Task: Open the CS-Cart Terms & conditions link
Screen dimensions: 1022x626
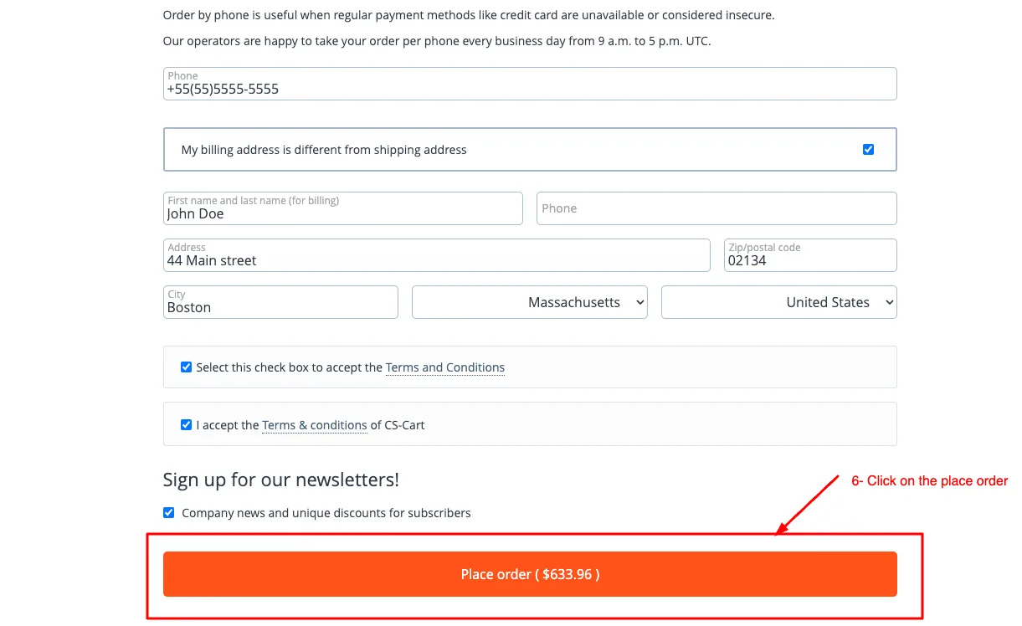Action: point(315,425)
